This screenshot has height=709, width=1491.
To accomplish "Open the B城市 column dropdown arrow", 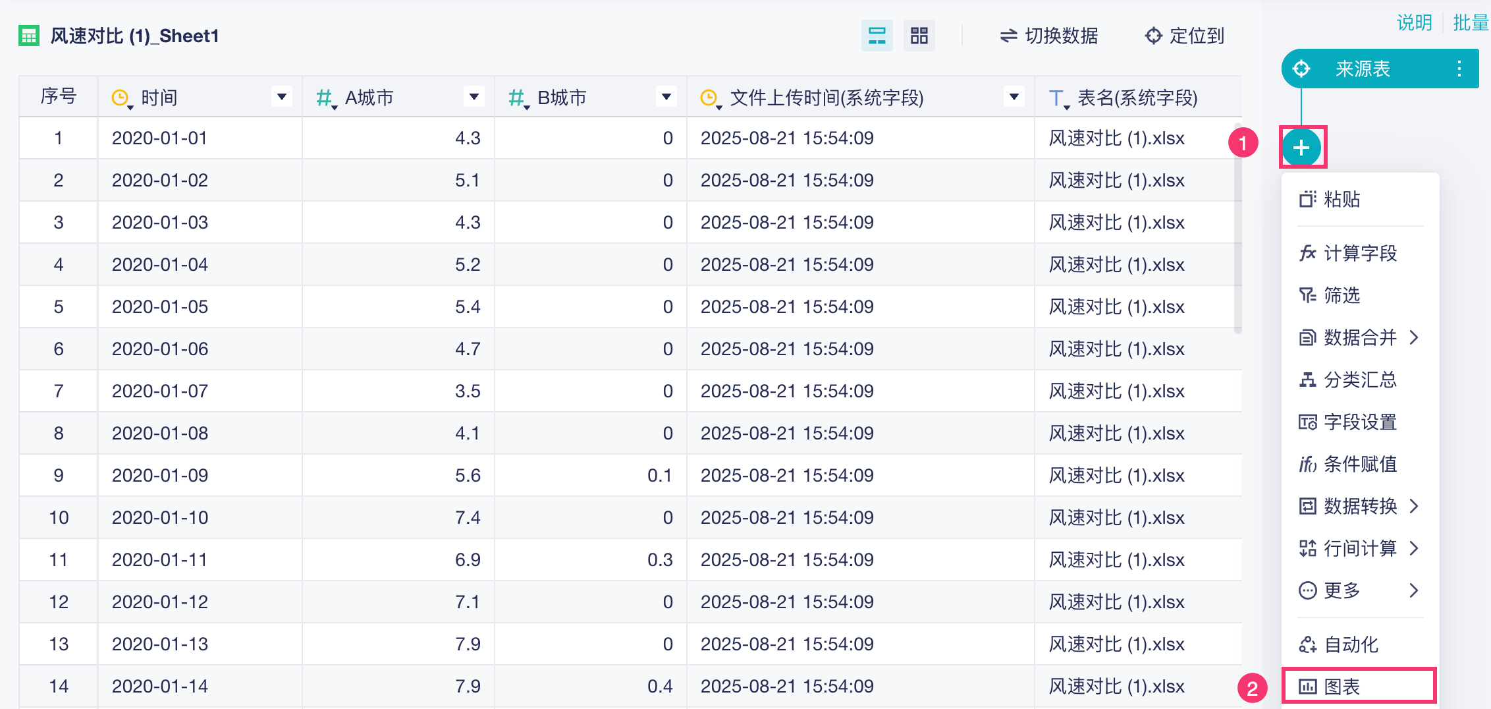I will pos(666,98).
